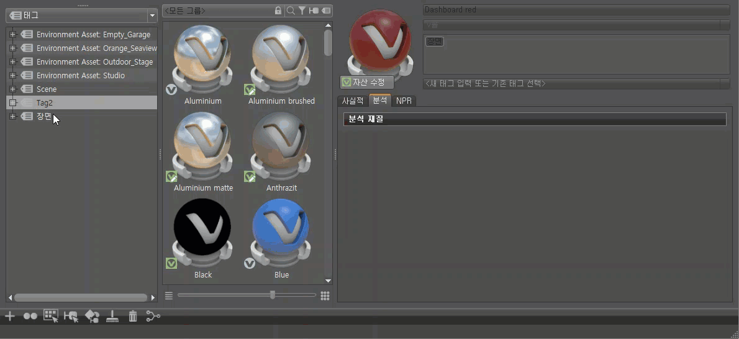
Task: Switch to the 분석 tab
Action: (x=380, y=101)
